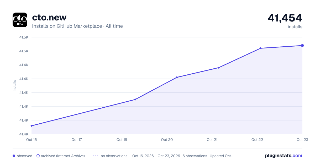Select the data point after Oct 18
The image size is (315, 165).
coord(135,100)
